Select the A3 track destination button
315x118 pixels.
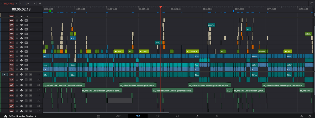point(11,85)
